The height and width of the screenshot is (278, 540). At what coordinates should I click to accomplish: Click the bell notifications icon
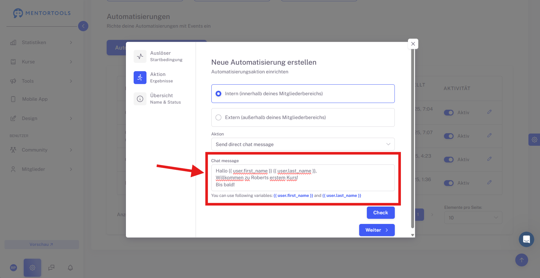(x=70, y=268)
